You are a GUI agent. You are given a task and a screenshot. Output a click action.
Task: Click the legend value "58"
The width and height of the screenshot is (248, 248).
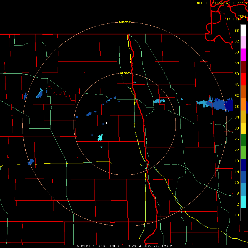coord(237,52)
